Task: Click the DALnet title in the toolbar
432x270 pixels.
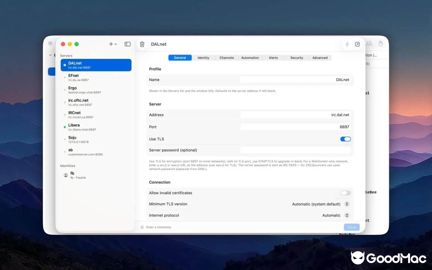Action: pos(159,44)
